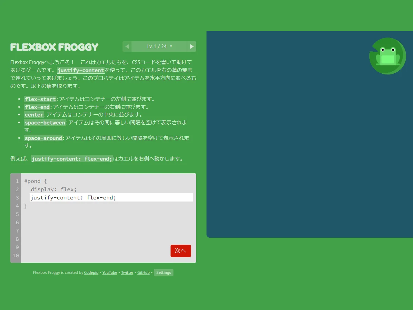Click the Flexbox Froggy title logo
The image size is (413, 310).
point(54,47)
